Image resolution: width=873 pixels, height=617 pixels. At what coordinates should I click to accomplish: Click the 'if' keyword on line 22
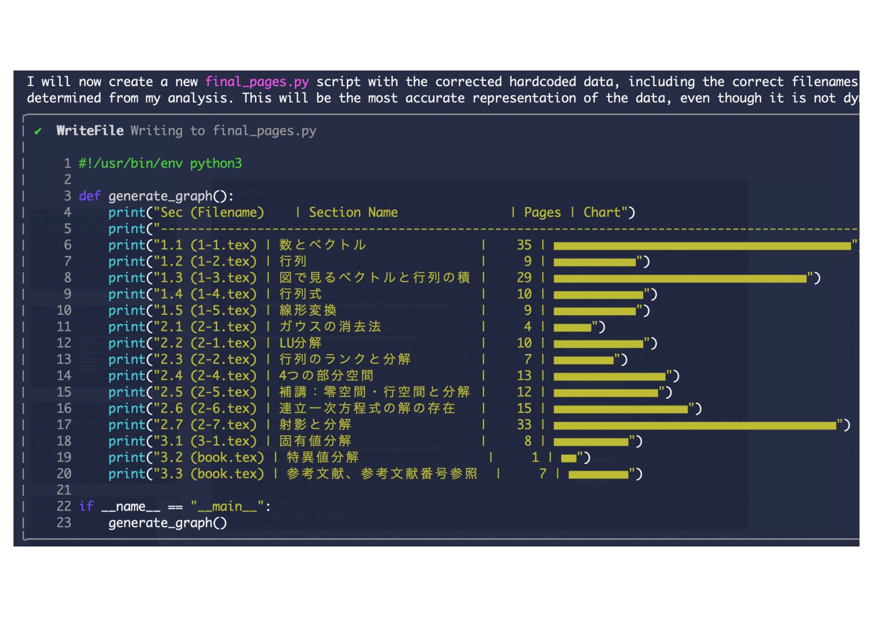click(x=86, y=507)
